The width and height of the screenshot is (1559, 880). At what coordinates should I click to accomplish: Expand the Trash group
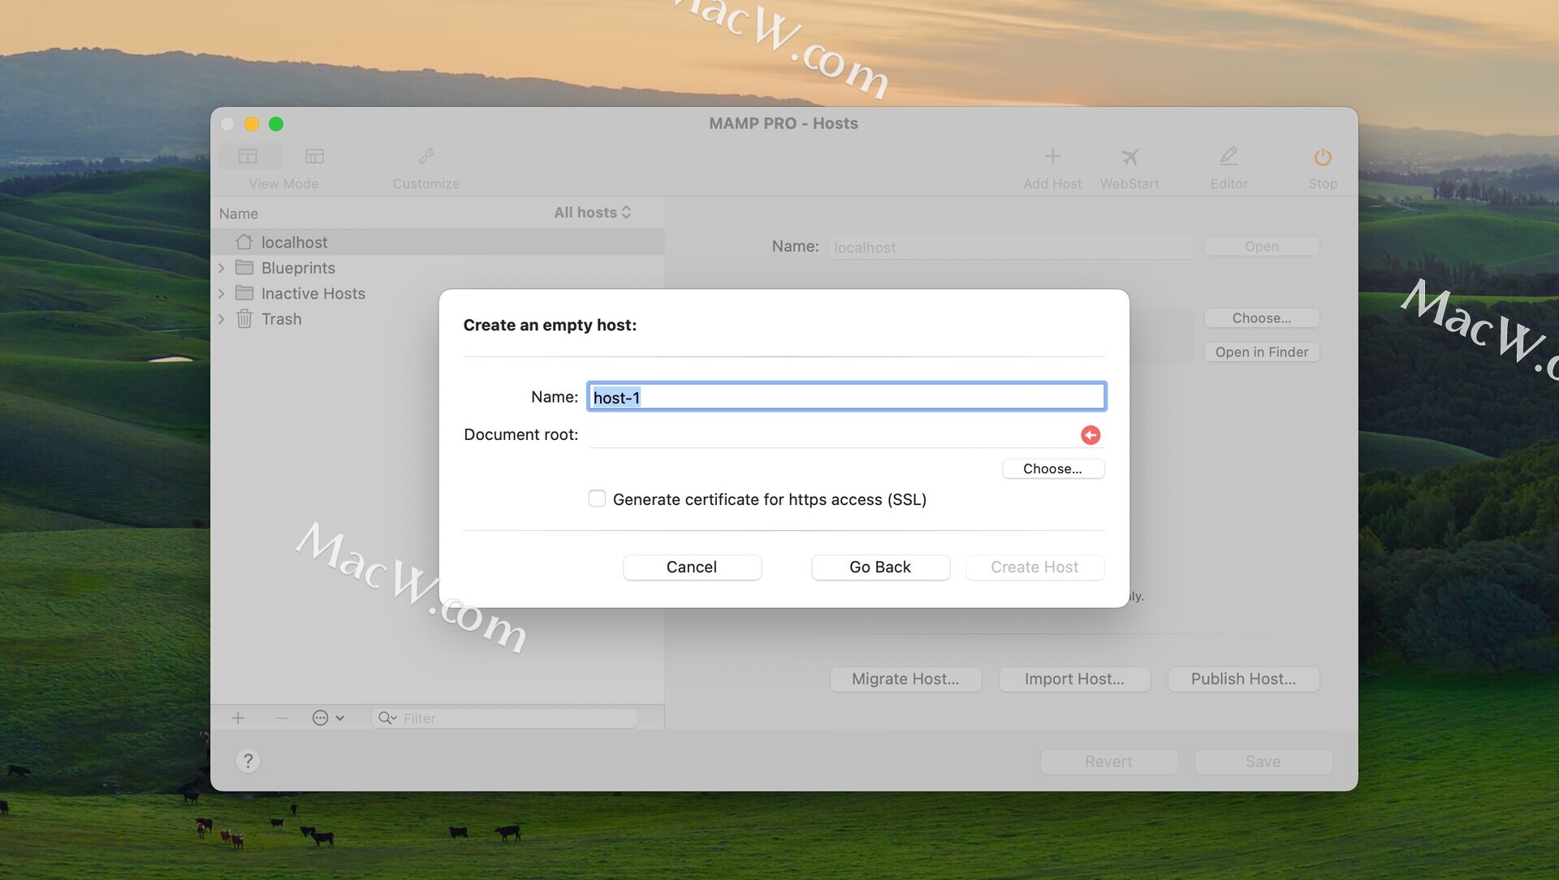pos(221,319)
